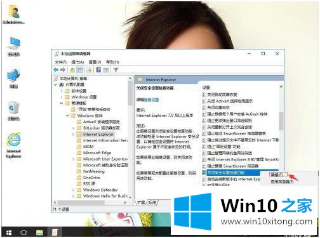Expand the BitLocker tree node

click(73, 128)
